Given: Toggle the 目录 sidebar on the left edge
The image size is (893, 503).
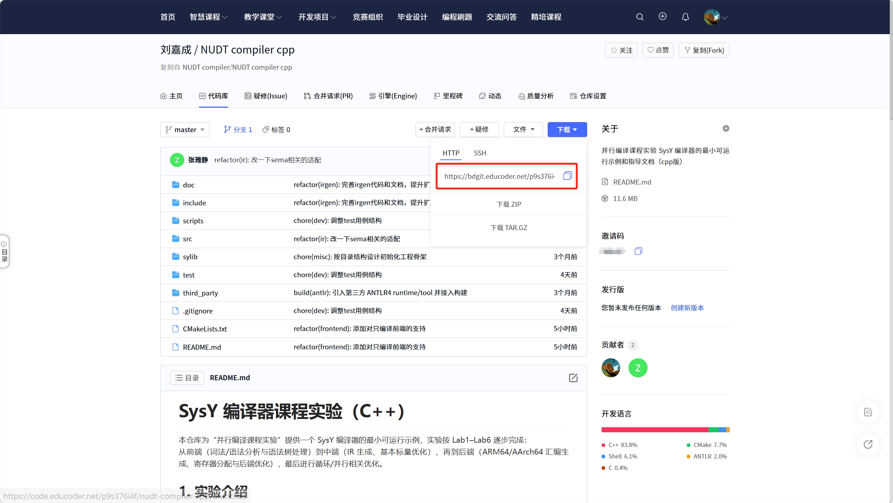Looking at the screenshot, I should [x=5, y=251].
